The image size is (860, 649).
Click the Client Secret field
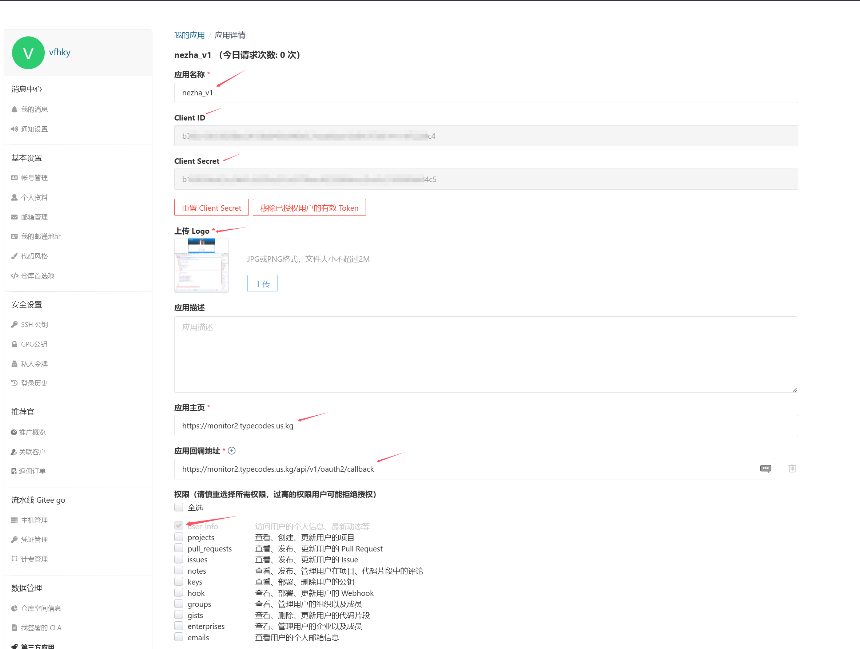pos(486,179)
